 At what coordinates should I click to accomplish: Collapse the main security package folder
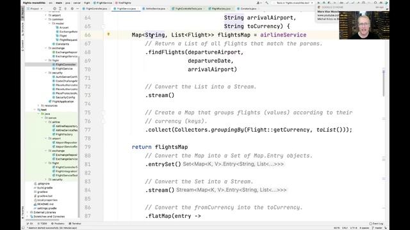[x=45, y=73]
